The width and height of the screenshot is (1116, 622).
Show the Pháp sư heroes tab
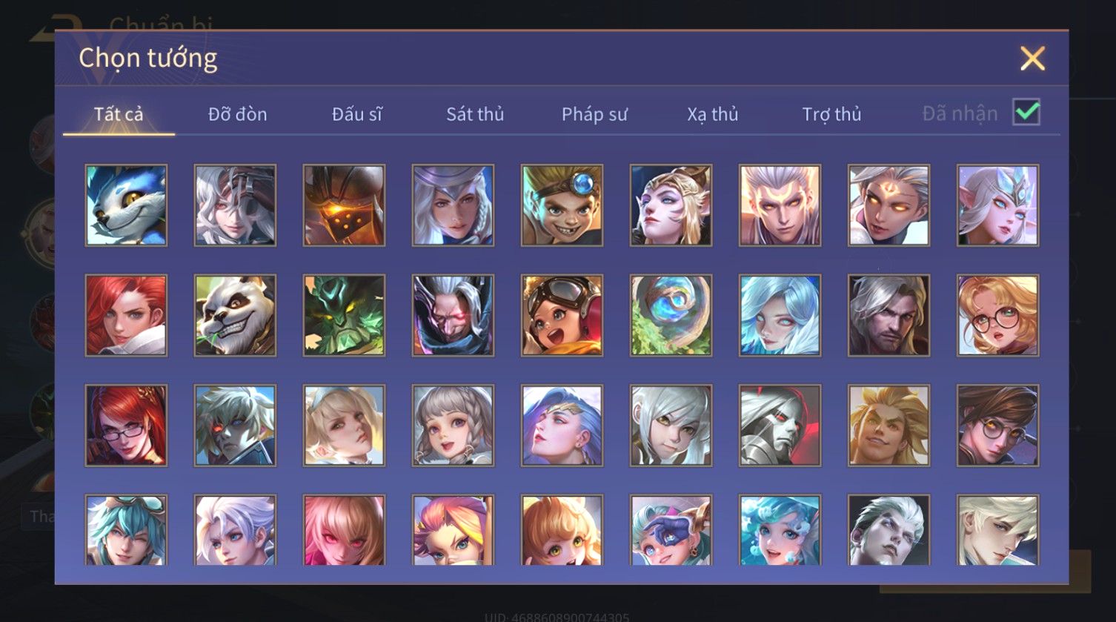pos(594,114)
